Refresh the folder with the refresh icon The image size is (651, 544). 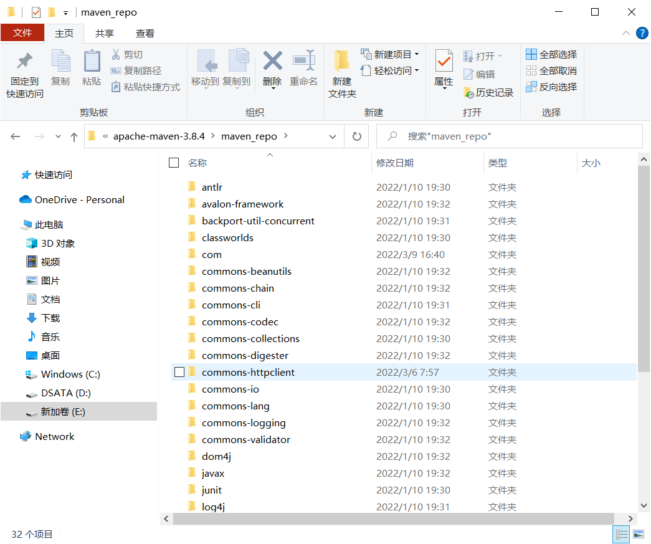(x=356, y=136)
